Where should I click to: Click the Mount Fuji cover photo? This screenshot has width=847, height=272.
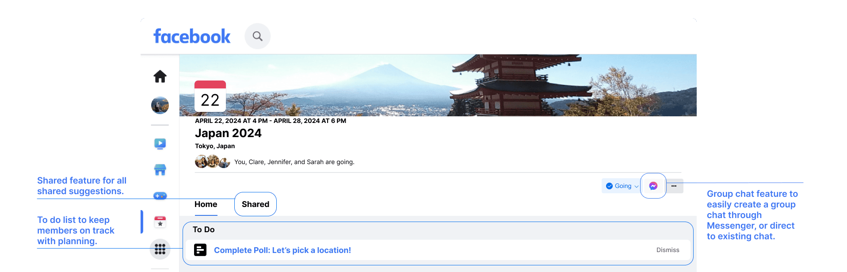pyautogui.click(x=438, y=85)
